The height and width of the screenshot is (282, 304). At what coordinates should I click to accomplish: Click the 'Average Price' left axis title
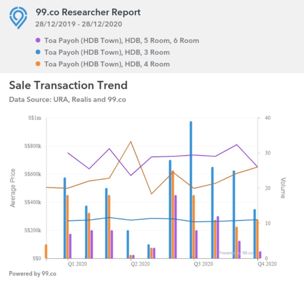pyautogui.click(x=13, y=188)
